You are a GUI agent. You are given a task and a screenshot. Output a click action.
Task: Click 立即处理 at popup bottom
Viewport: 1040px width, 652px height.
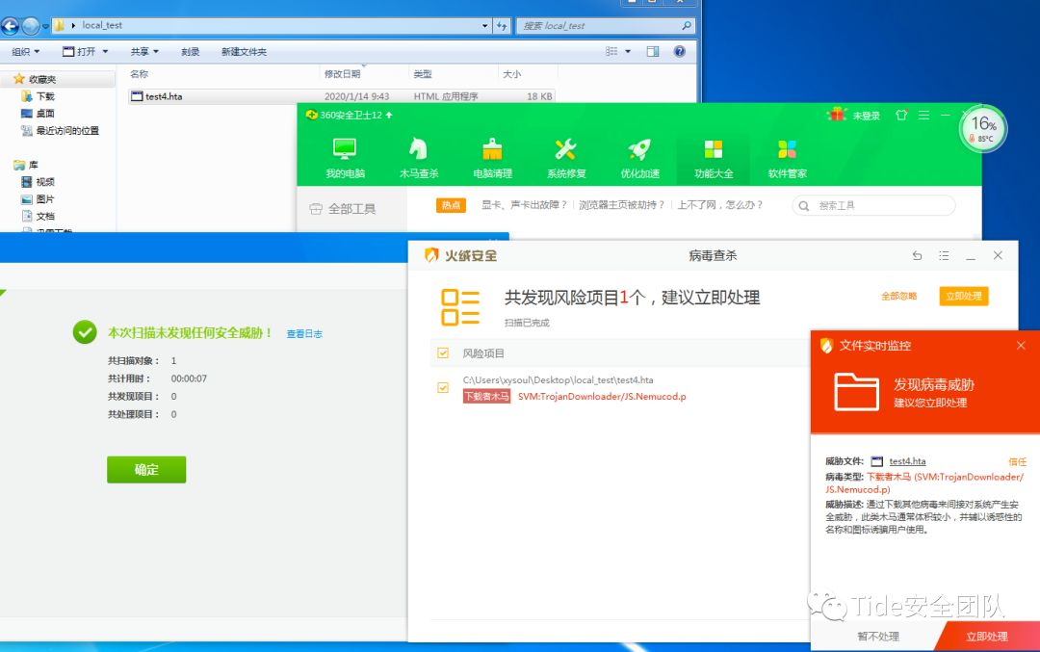[986, 636]
